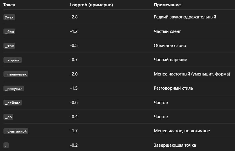Click the _сейчас token chip

tap(13, 103)
